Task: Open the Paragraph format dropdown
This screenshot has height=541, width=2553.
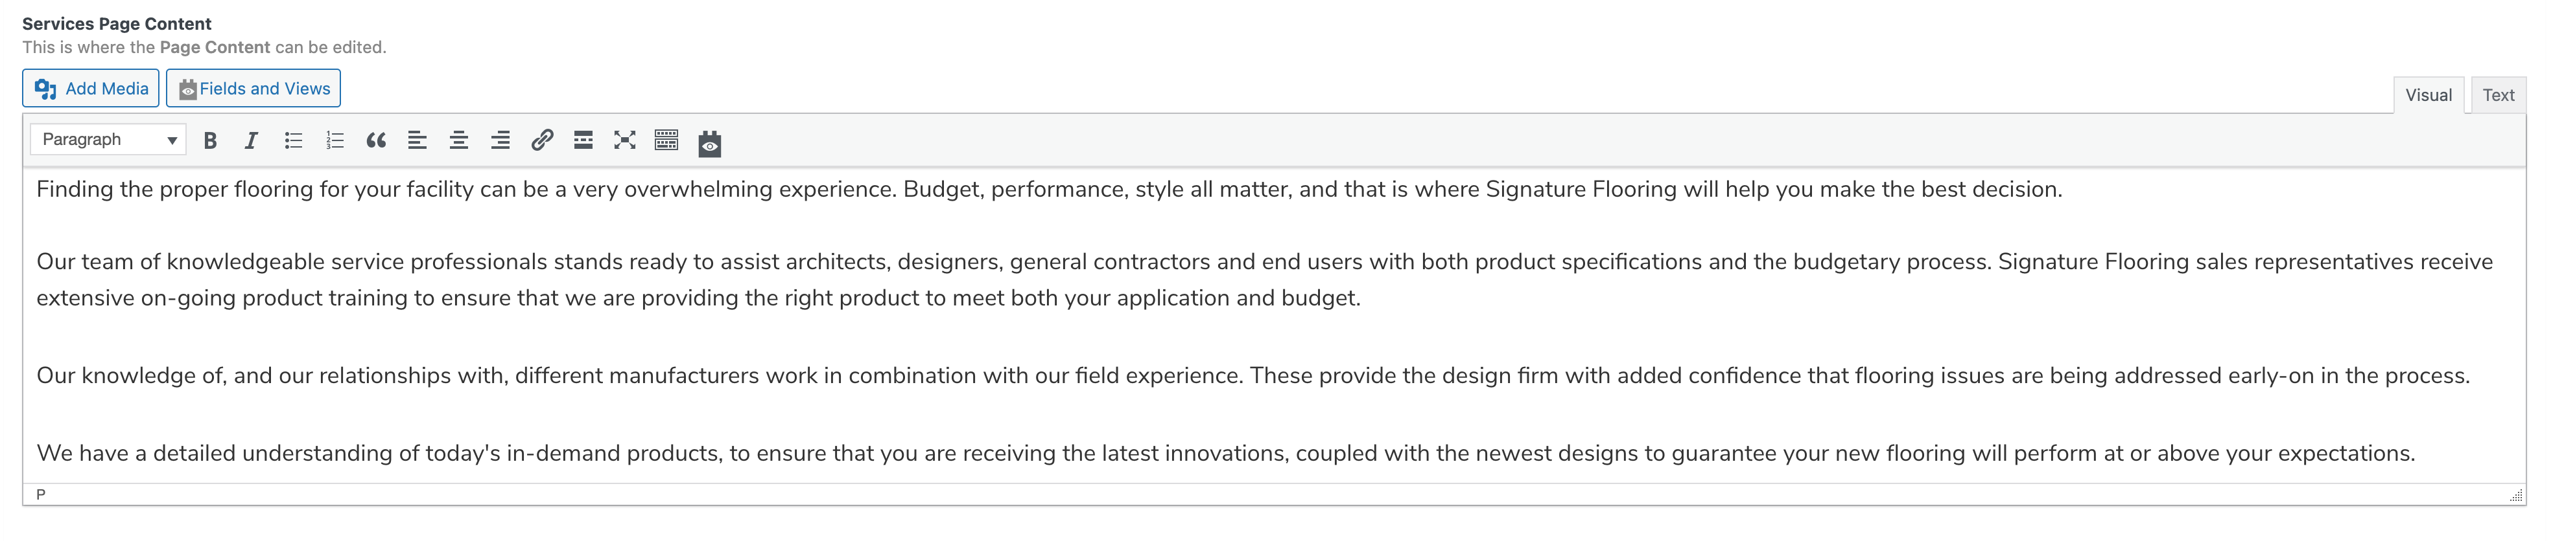Action: 108,139
